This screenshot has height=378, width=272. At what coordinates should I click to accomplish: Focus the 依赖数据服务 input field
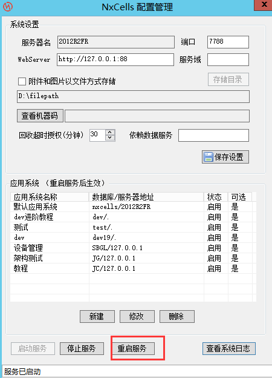tap(213, 135)
